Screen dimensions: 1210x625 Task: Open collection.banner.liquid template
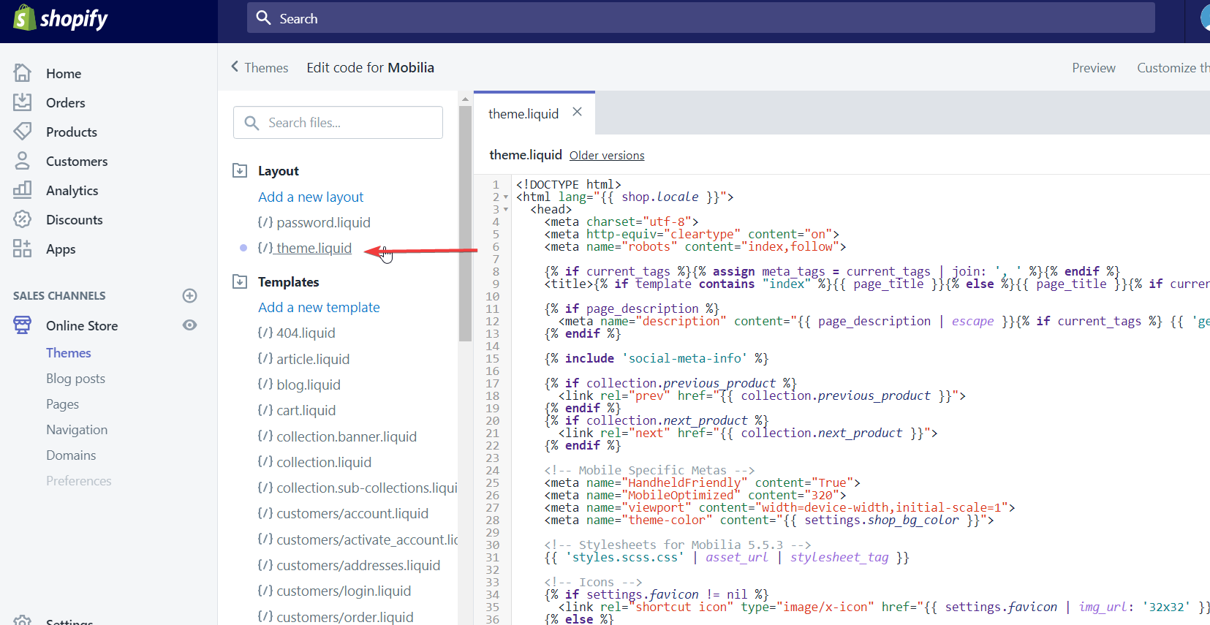click(347, 436)
